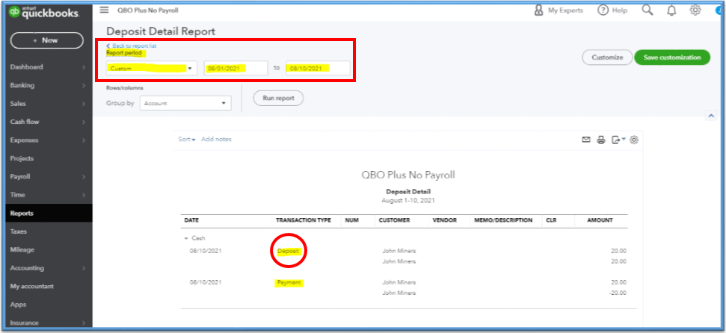The width and height of the screenshot is (726, 333).
Task: Click the end date field 08/10/2021
Action: (318, 68)
